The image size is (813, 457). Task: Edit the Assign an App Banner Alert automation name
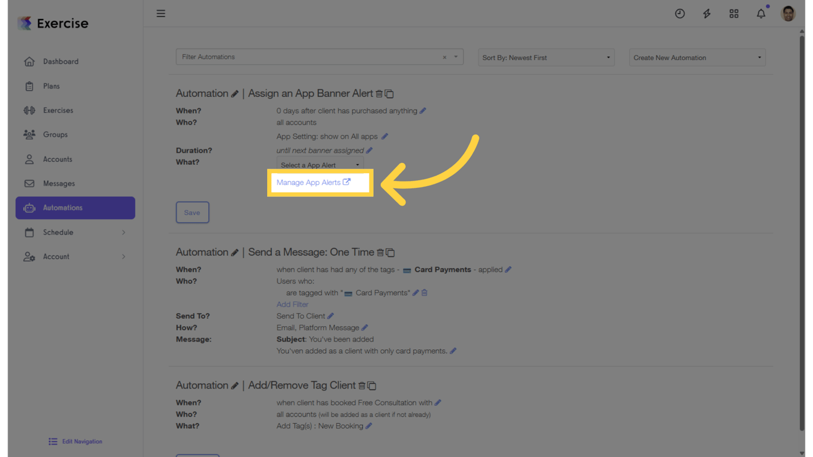[235, 94]
